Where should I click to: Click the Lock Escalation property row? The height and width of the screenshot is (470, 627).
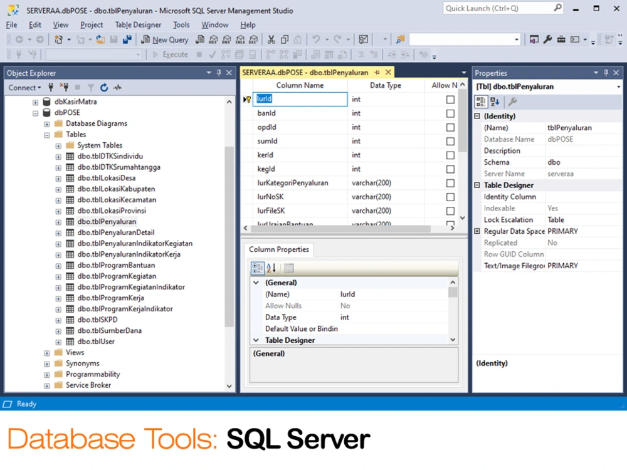pos(547,220)
